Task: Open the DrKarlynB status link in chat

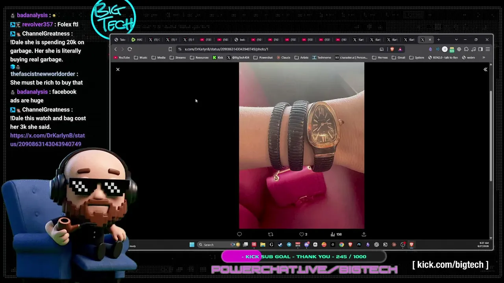Action: pos(47,140)
